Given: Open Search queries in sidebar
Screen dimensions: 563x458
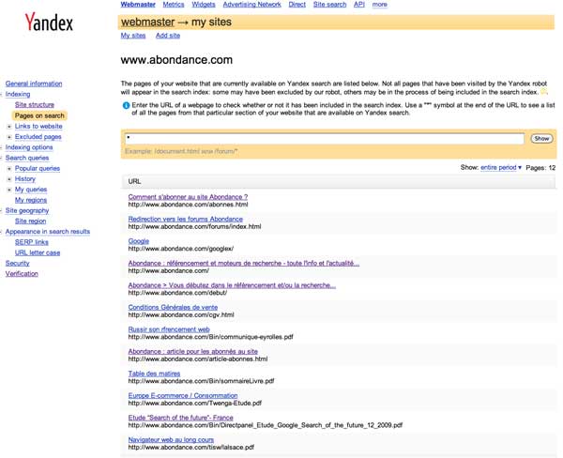Looking at the screenshot, I should [27, 158].
